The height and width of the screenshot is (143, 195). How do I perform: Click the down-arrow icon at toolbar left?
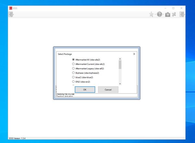[x=11, y=14]
